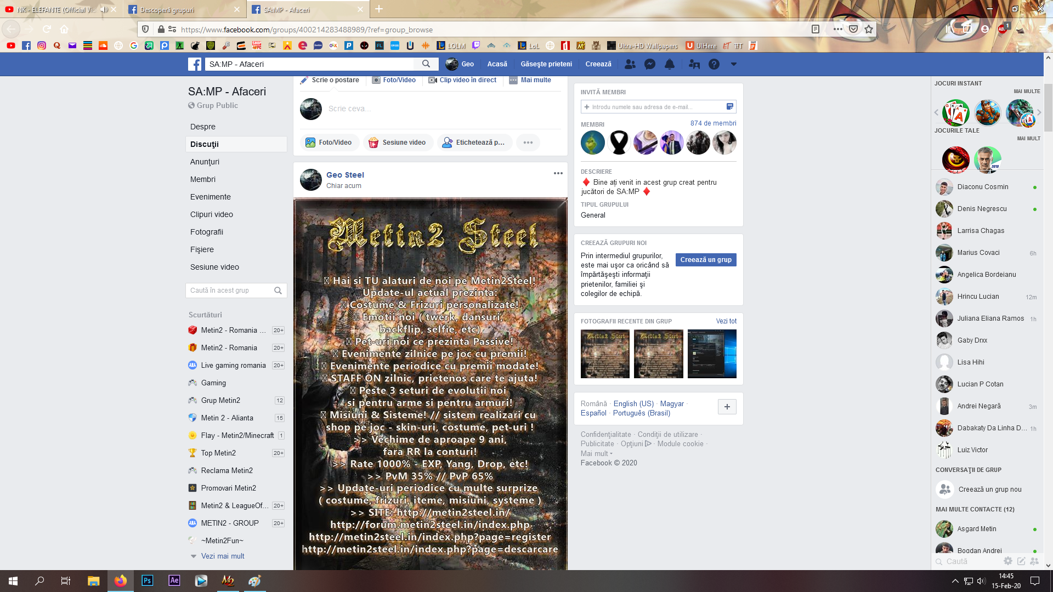Expand 'Vezi mai mult' shortcuts list
Screen dimensions: 1053x592
click(222, 556)
